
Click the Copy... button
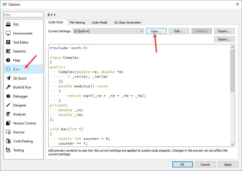(156, 31)
